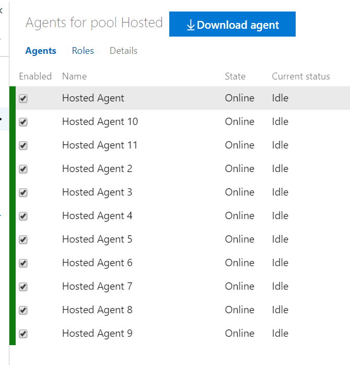Click the State column header

coord(235,76)
